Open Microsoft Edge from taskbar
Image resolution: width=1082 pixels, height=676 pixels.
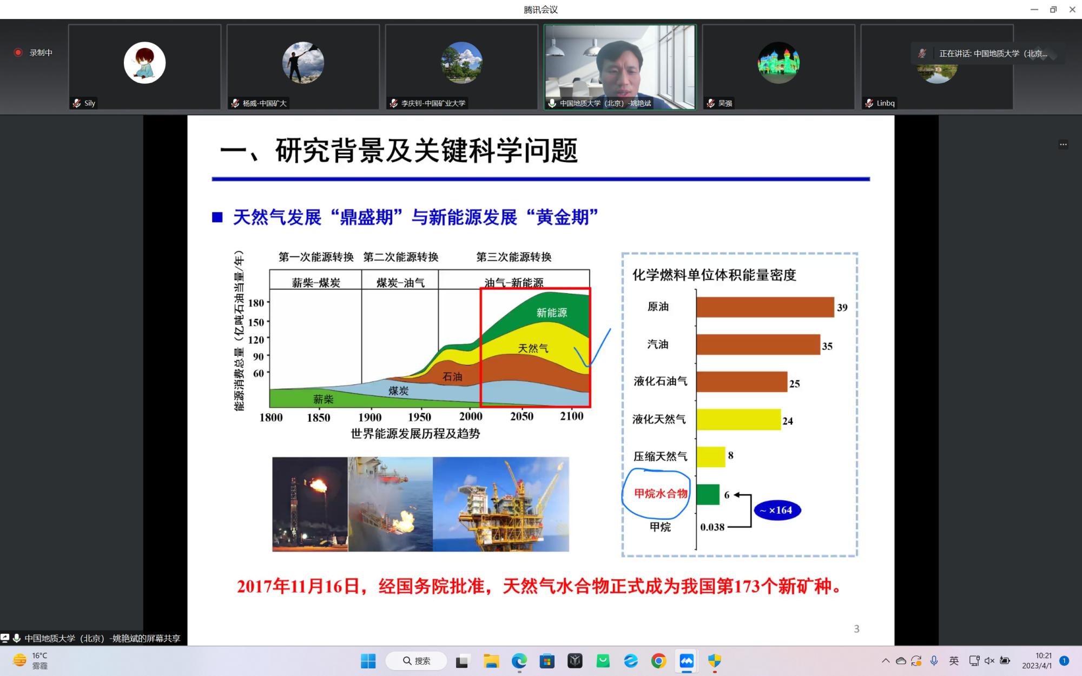(x=519, y=661)
